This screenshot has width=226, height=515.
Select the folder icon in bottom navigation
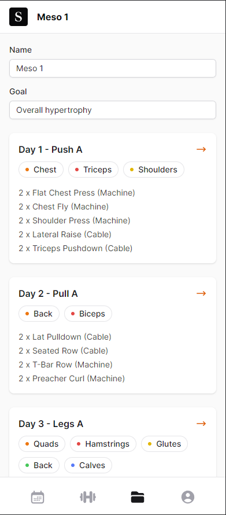click(x=138, y=497)
